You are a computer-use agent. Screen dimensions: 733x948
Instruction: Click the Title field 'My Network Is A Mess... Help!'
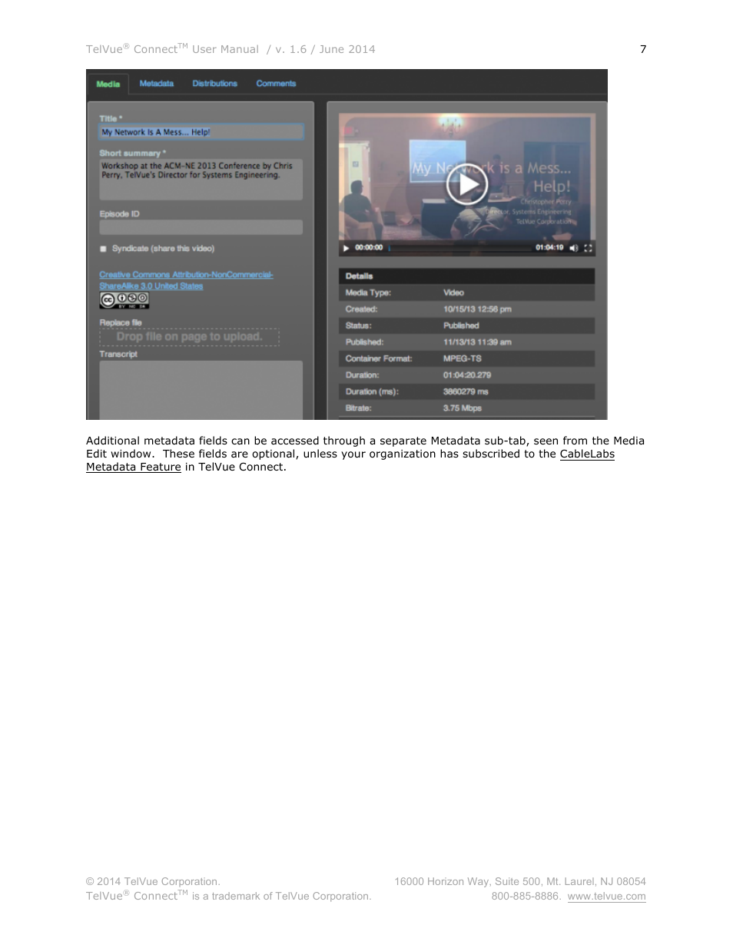(201, 132)
